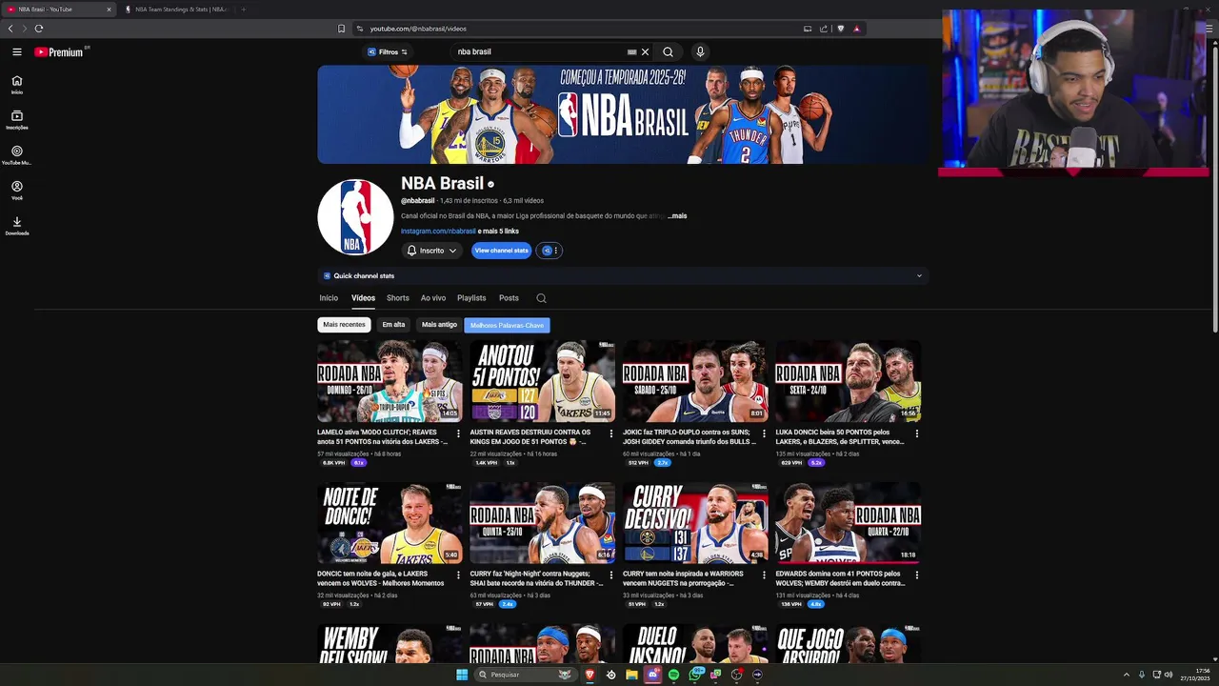Open the instagram.com/nbabrasil link
This screenshot has height=686, width=1219.
tap(438, 232)
